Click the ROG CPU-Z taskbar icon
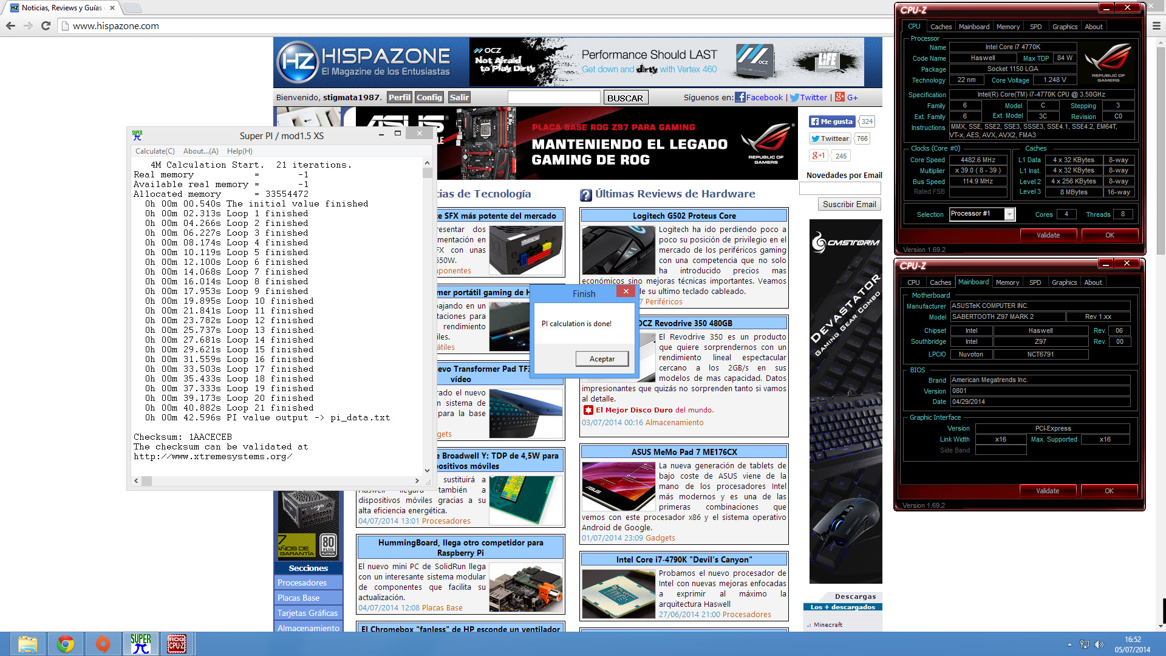 coord(177,644)
